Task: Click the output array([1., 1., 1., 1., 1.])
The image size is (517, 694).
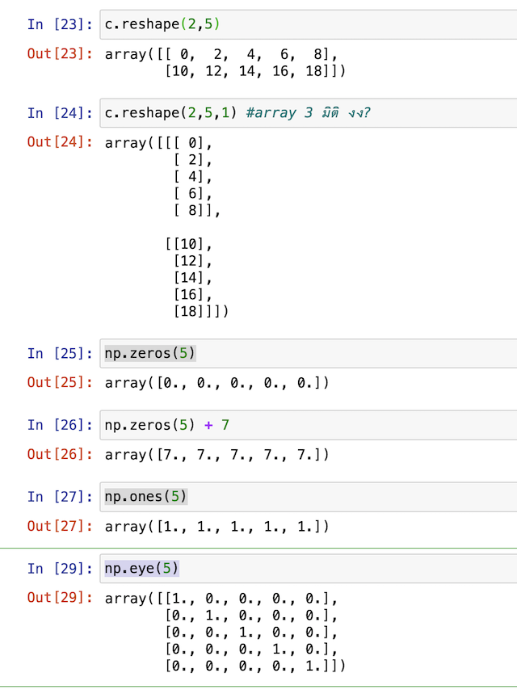Action: pos(216,526)
